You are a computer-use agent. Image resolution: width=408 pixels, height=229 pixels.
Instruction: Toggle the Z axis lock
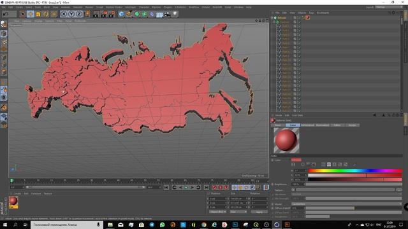(79, 14)
